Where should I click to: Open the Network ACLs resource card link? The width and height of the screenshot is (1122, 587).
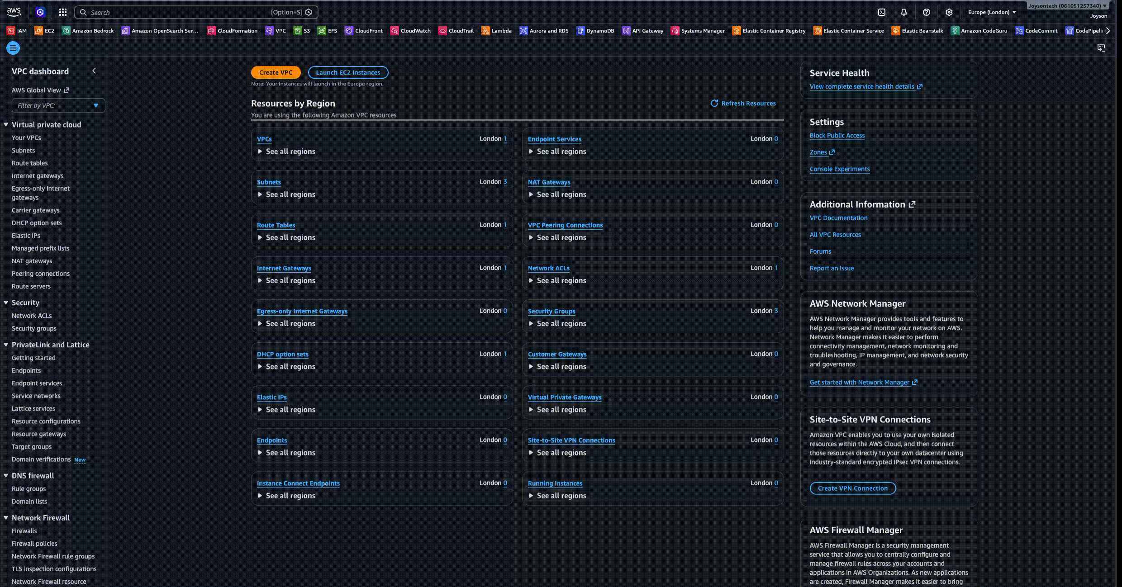548,268
